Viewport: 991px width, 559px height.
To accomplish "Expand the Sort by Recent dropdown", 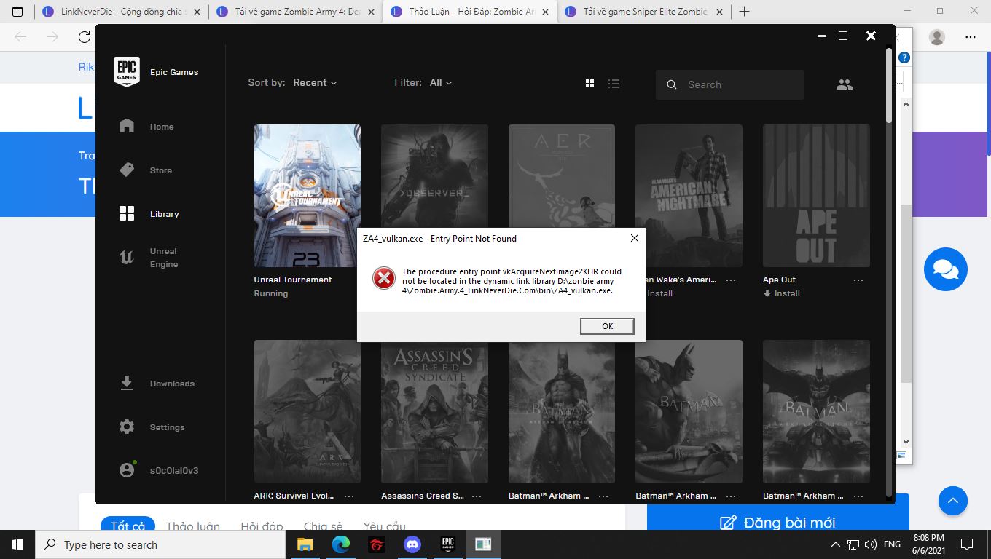I will click(315, 83).
